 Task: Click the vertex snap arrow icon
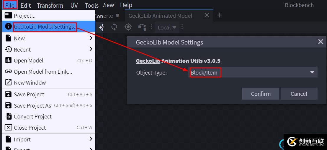point(142,27)
